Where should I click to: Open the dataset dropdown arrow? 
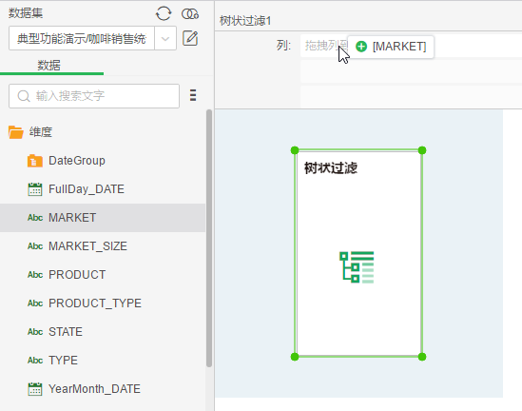165,38
